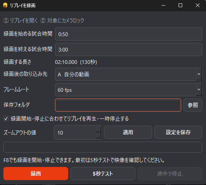Click step ② 対象にカメラロック text

coord(62,20)
